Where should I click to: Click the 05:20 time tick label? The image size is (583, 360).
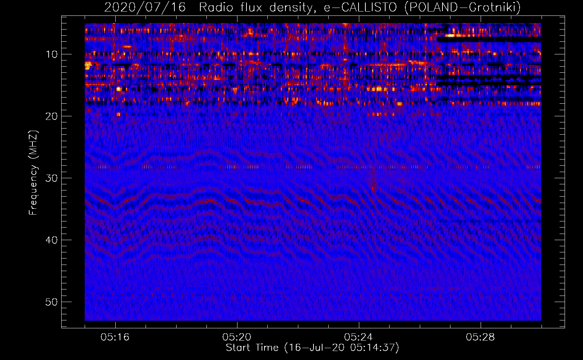237,337
